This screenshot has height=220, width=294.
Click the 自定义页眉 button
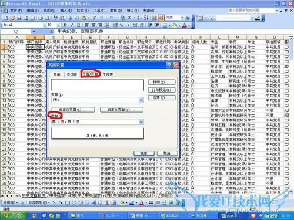(73, 110)
